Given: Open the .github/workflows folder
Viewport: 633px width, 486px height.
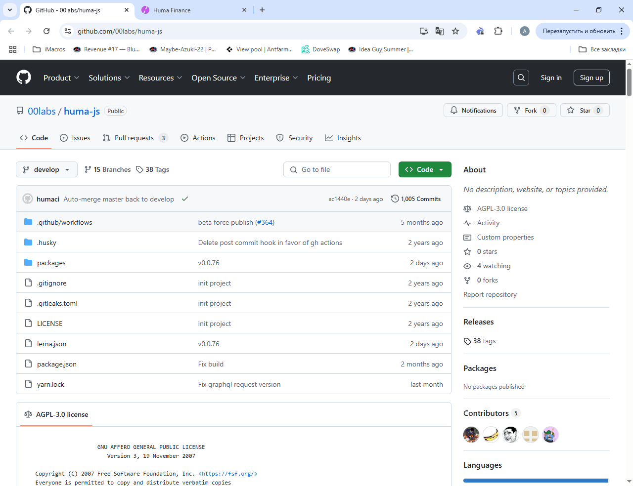Looking at the screenshot, I should 64,222.
